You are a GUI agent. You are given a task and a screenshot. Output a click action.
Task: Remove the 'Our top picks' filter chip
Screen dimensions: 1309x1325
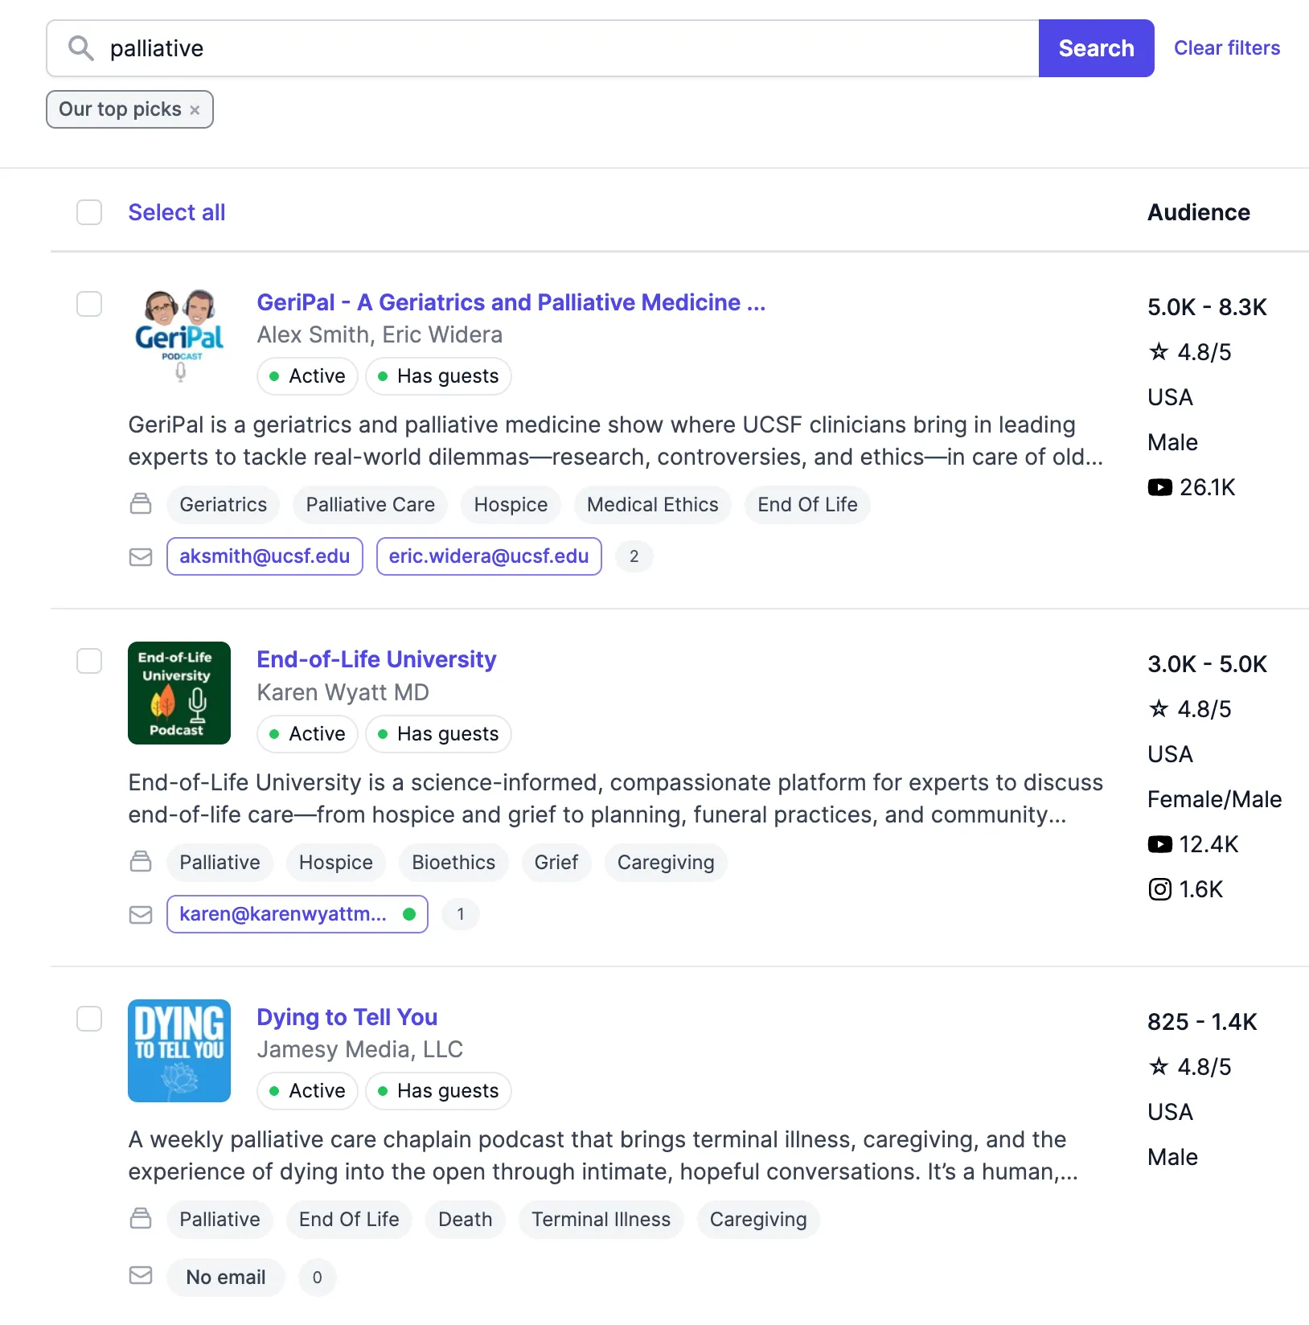(195, 110)
